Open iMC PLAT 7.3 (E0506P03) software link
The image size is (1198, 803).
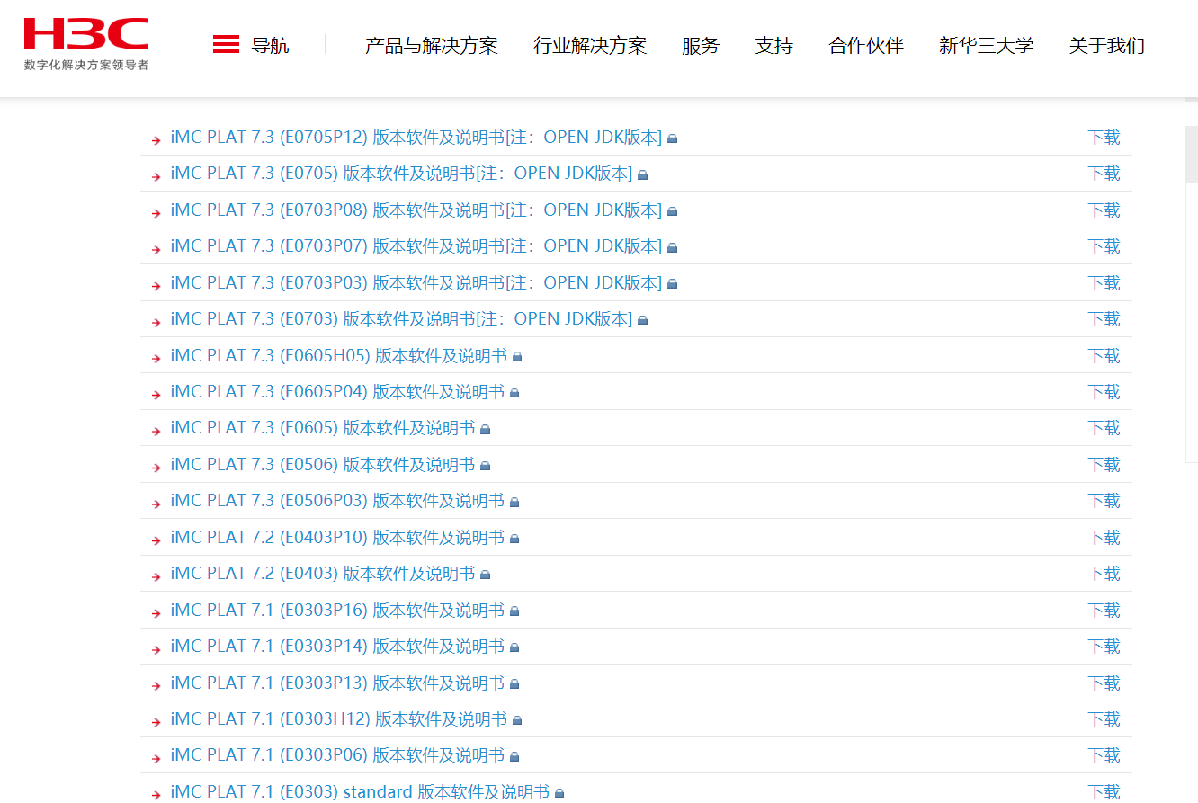coord(338,501)
